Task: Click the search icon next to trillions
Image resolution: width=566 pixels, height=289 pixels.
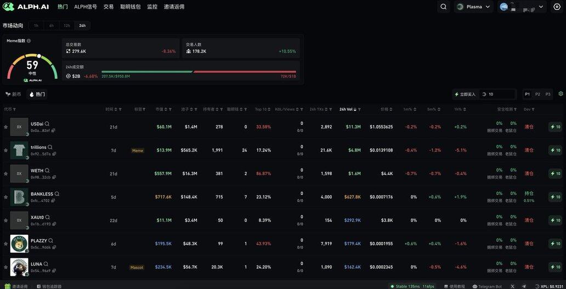Action: pos(50,147)
